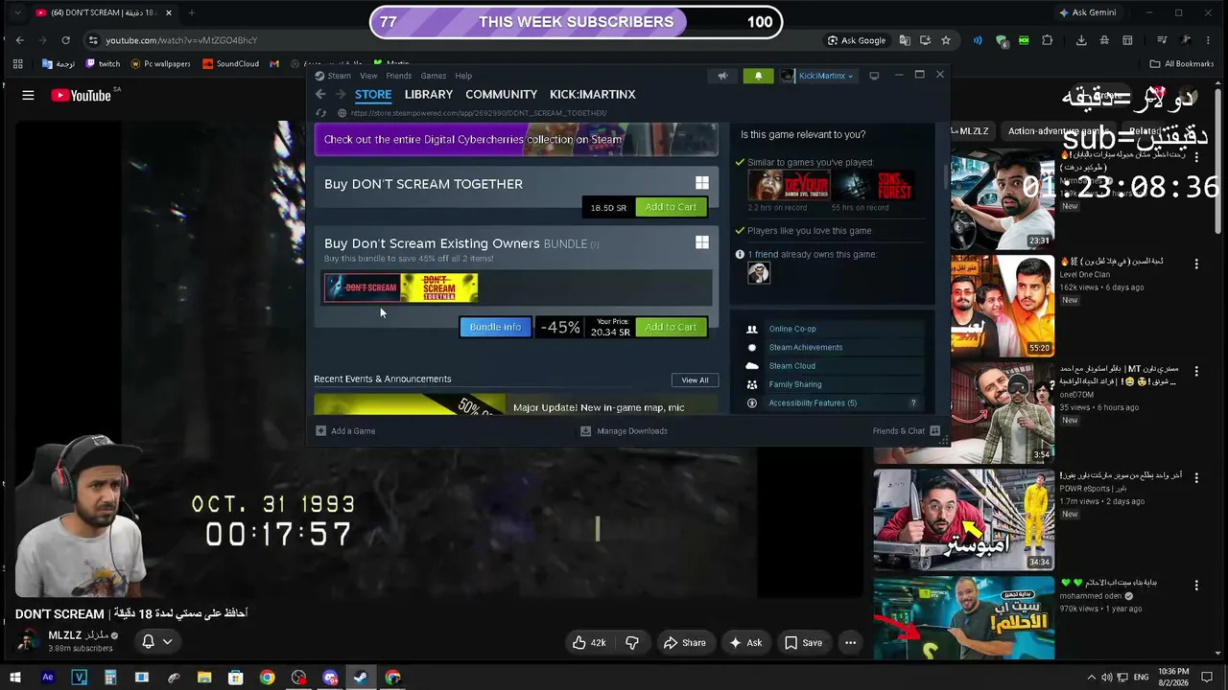This screenshot has height=690, width=1228.
Task: Save the YouTube video to playlist
Action: [x=804, y=643]
